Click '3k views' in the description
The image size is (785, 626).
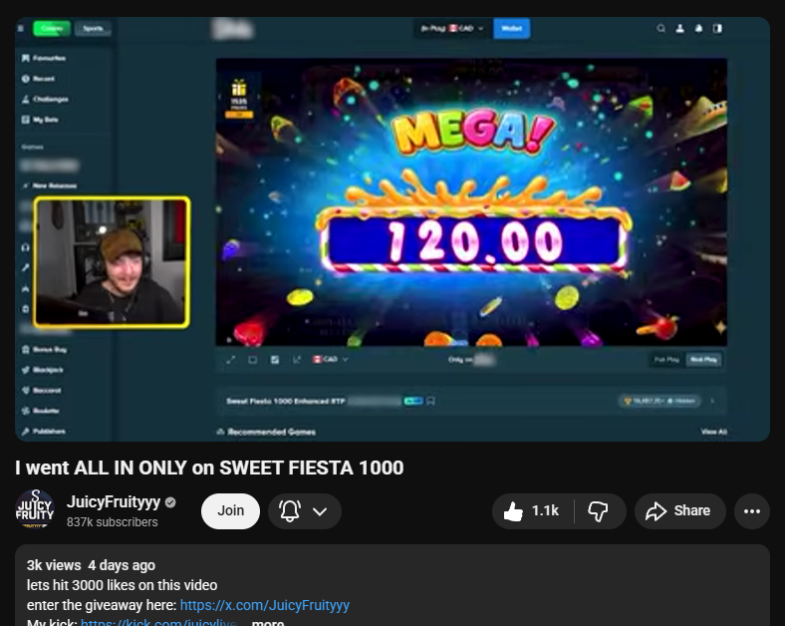[54, 565]
